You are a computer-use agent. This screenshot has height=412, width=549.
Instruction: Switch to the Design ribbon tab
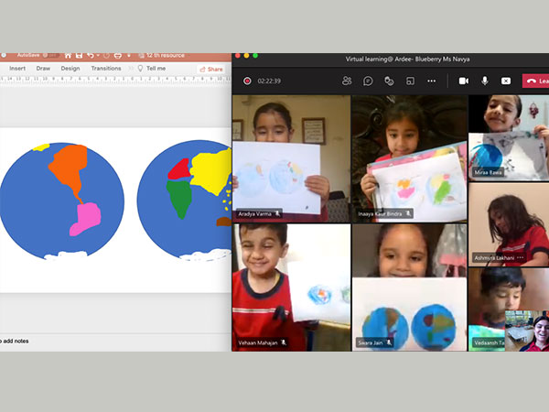pyautogui.click(x=70, y=69)
